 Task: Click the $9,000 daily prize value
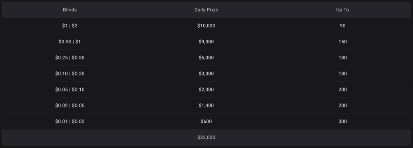[x=206, y=42]
